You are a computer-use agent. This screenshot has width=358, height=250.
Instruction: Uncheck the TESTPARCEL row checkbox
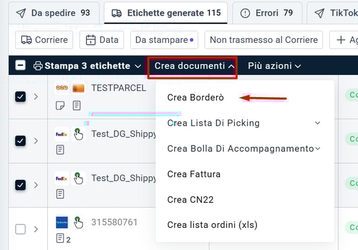coord(20,97)
